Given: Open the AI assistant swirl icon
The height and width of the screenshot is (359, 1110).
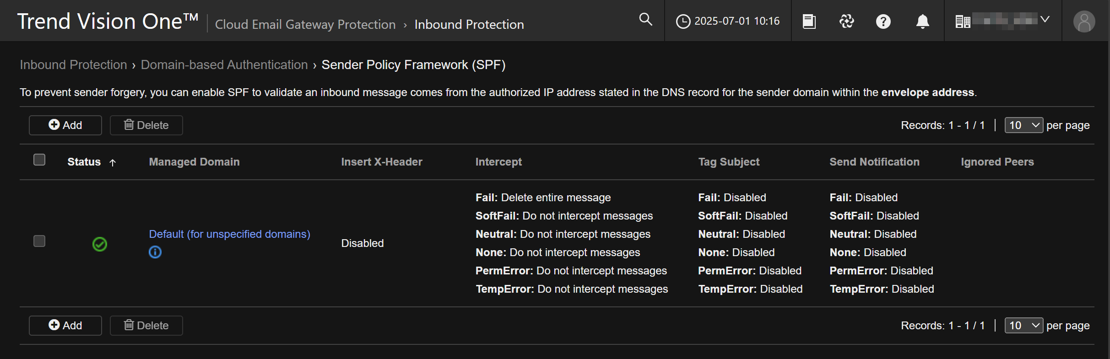Looking at the screenshot, I should [x=846, y=21].
